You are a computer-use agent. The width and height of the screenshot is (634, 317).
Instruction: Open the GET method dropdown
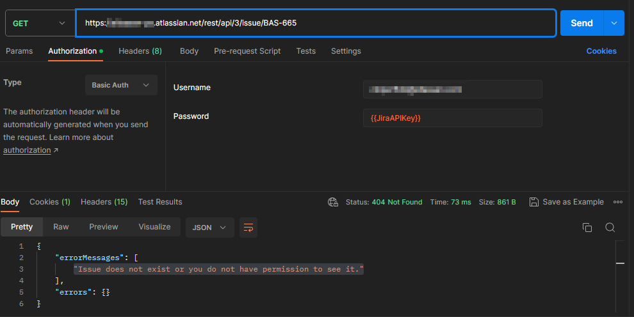(40, 24)
